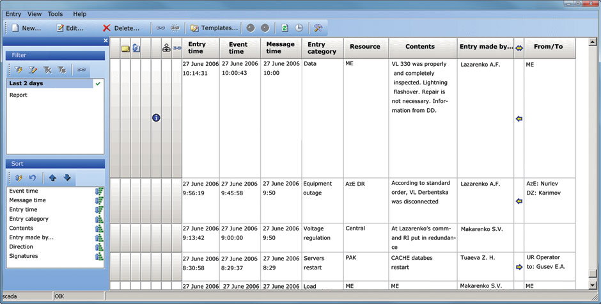This screenshot has width=601, height=304.
Task: Click the chain link icon in Filter toolbar
Action: (81, 70)
